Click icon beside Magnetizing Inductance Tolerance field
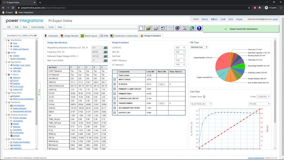 tap(105, 47)
